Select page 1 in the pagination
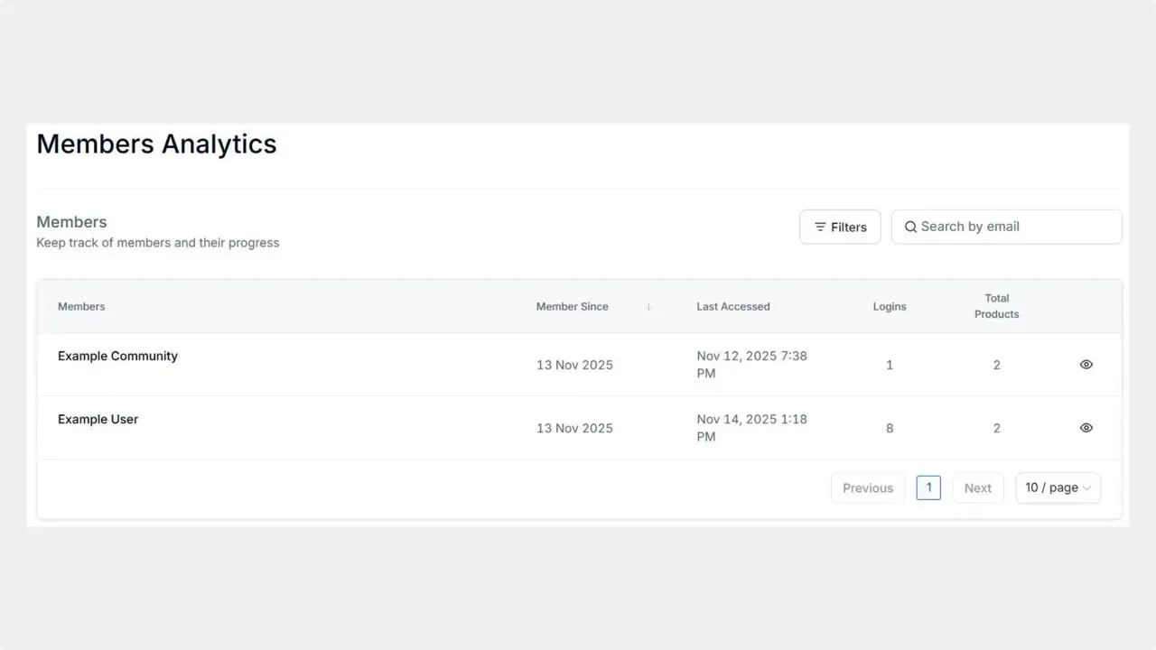This screenshot has width=1156, height=650. 928,487
